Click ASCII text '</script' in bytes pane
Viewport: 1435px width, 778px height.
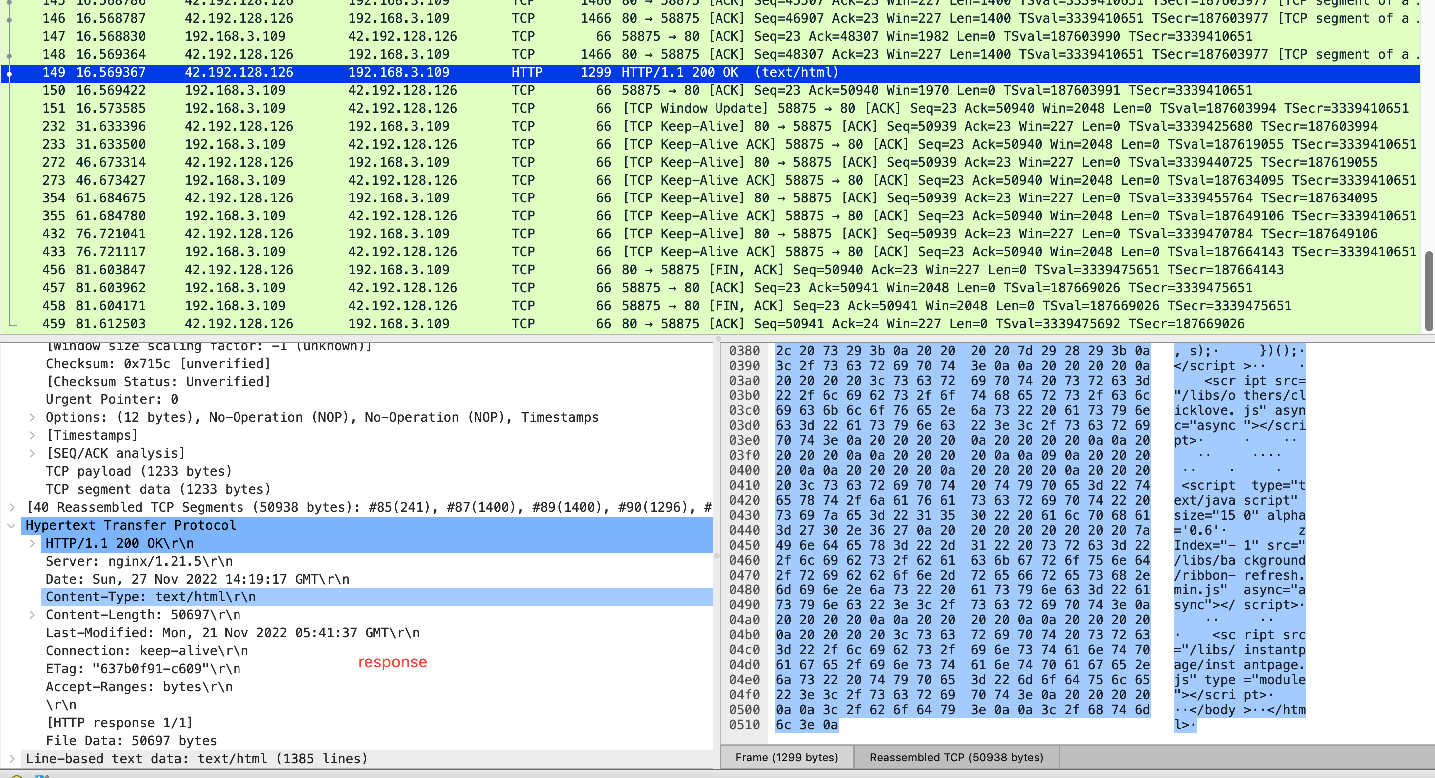pyautogui.click(x=1204, y=366)
